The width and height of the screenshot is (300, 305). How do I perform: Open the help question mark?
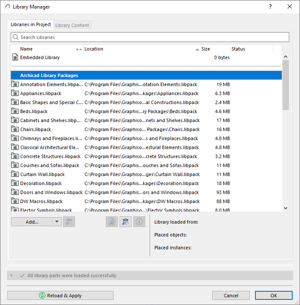(270, 6)
